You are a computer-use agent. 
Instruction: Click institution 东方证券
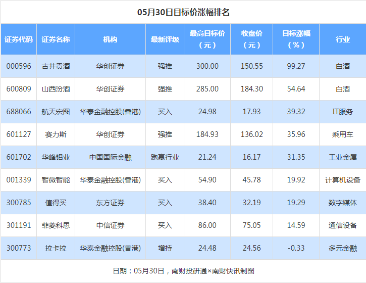click(110, 202)
